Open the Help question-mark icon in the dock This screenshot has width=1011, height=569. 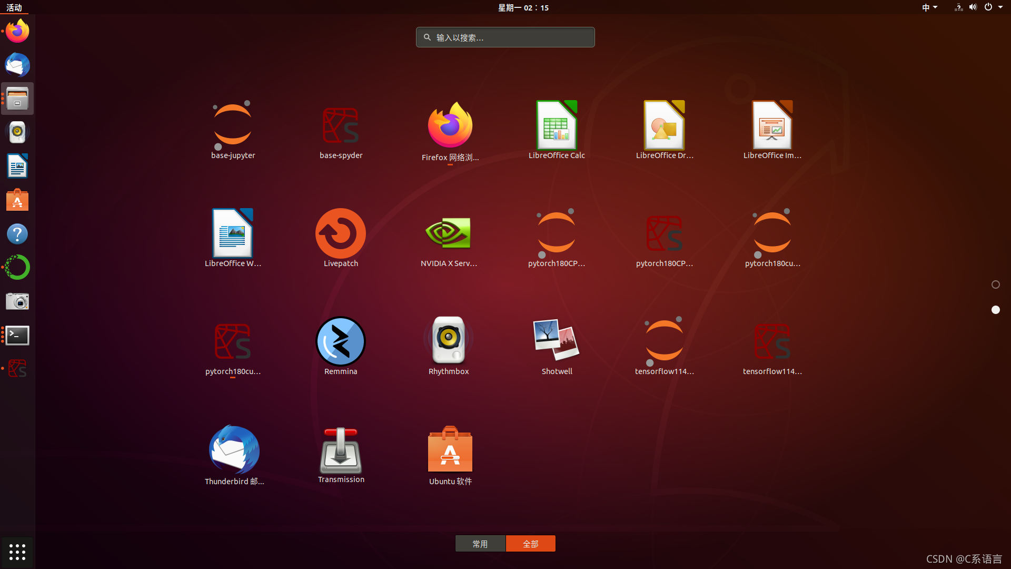17,234
